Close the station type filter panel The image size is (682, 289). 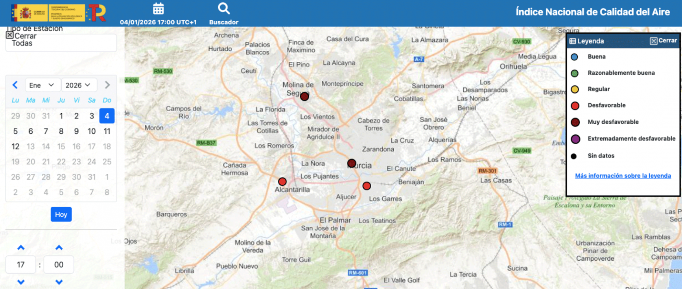point(21,36)
